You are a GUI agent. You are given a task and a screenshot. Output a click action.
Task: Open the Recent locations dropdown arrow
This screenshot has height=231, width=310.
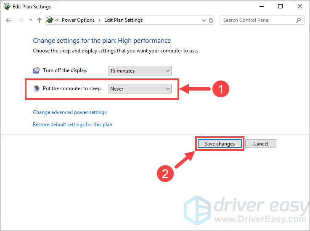coord(30,20)
